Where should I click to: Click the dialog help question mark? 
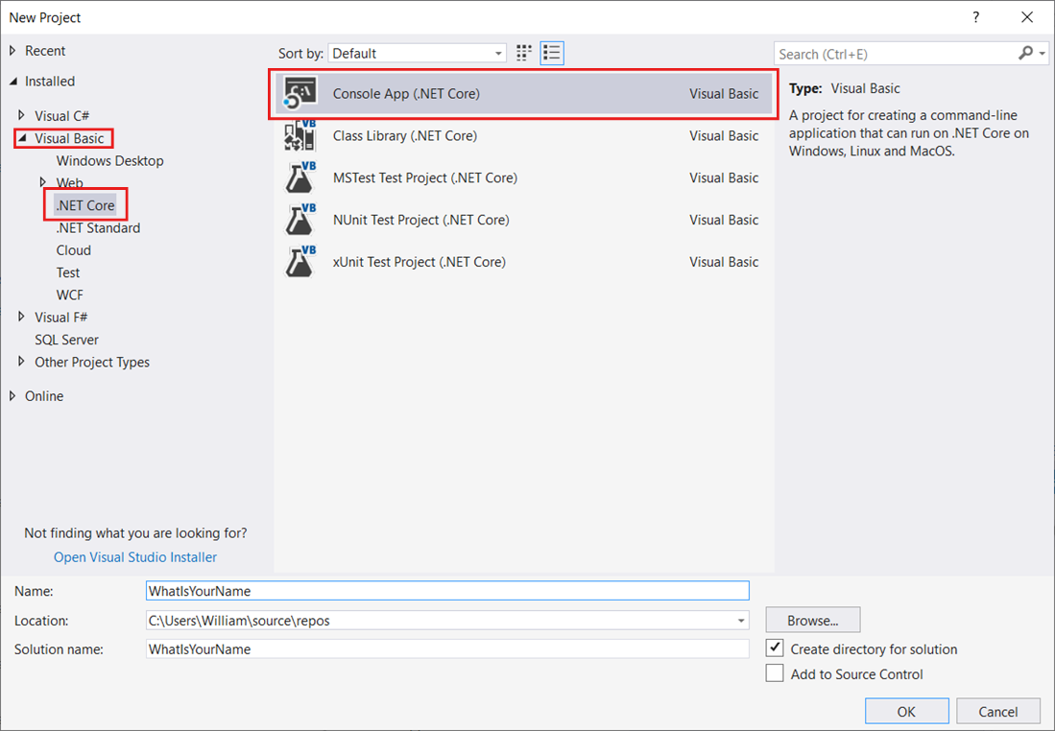point(975,17)
